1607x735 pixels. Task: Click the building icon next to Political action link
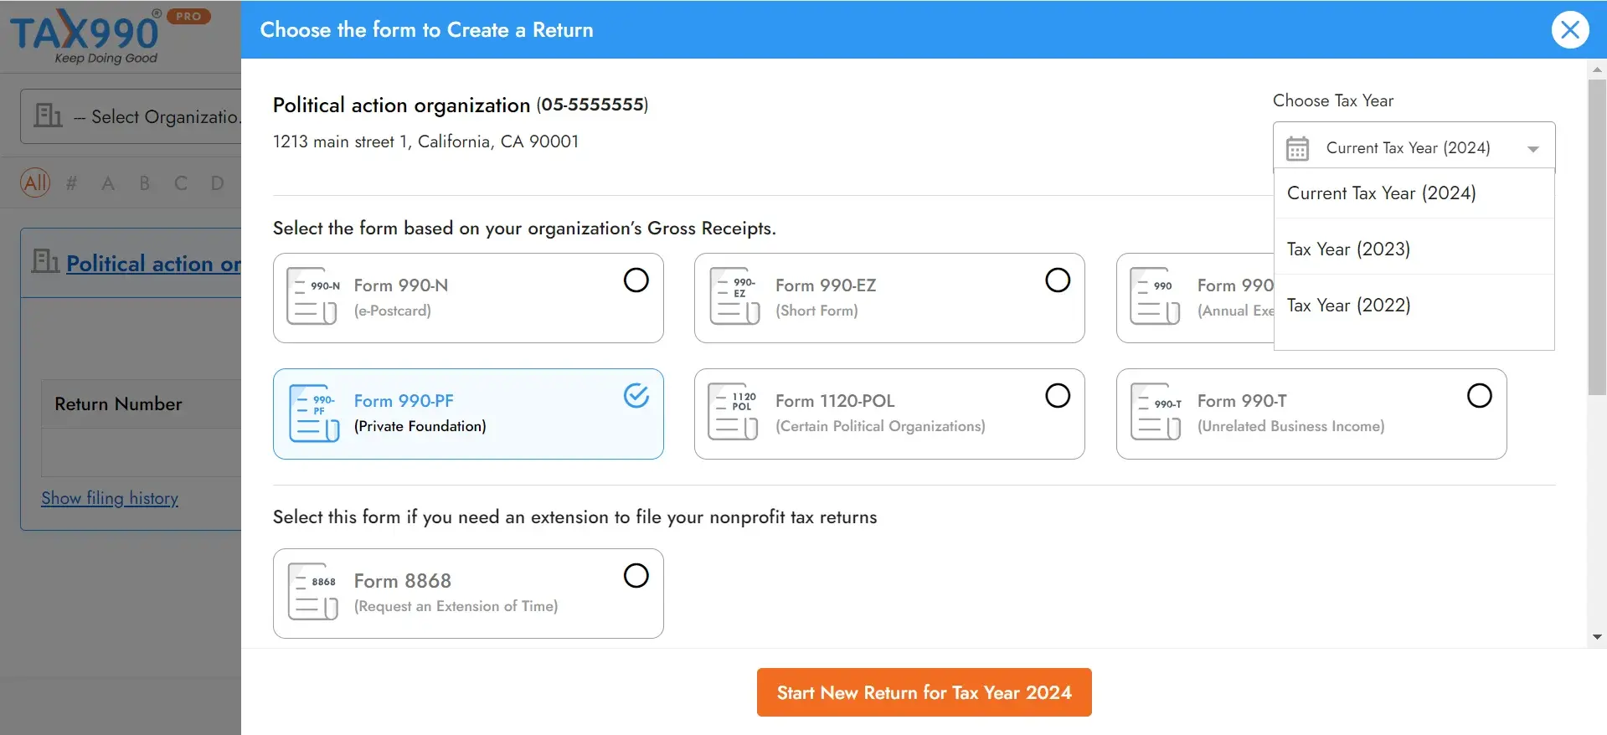point(45,261)
